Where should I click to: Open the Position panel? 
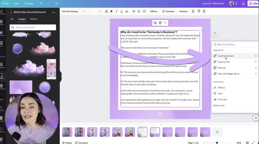184,11
